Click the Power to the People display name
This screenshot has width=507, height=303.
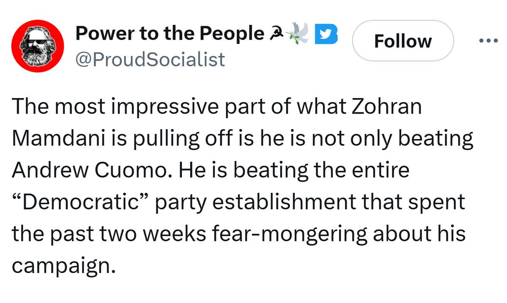coord(170,34)
